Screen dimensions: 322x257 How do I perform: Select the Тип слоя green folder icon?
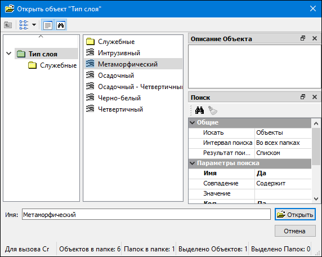tap(21, 54)
